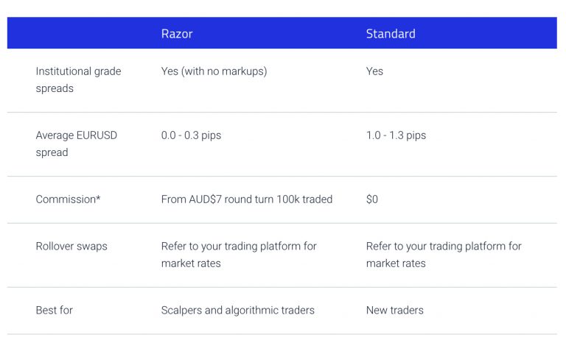Select the Rollover swaps row label
The height and width of the screenshot is (340, 566).
71,247
